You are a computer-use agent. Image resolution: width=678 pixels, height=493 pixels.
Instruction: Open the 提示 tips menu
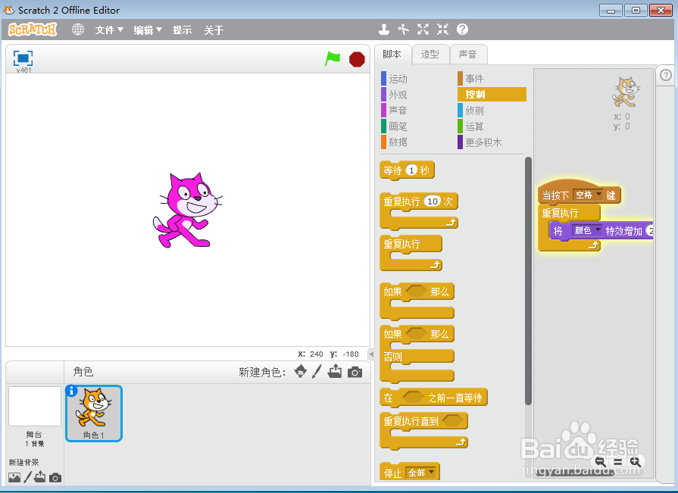[x=182, y=30]
